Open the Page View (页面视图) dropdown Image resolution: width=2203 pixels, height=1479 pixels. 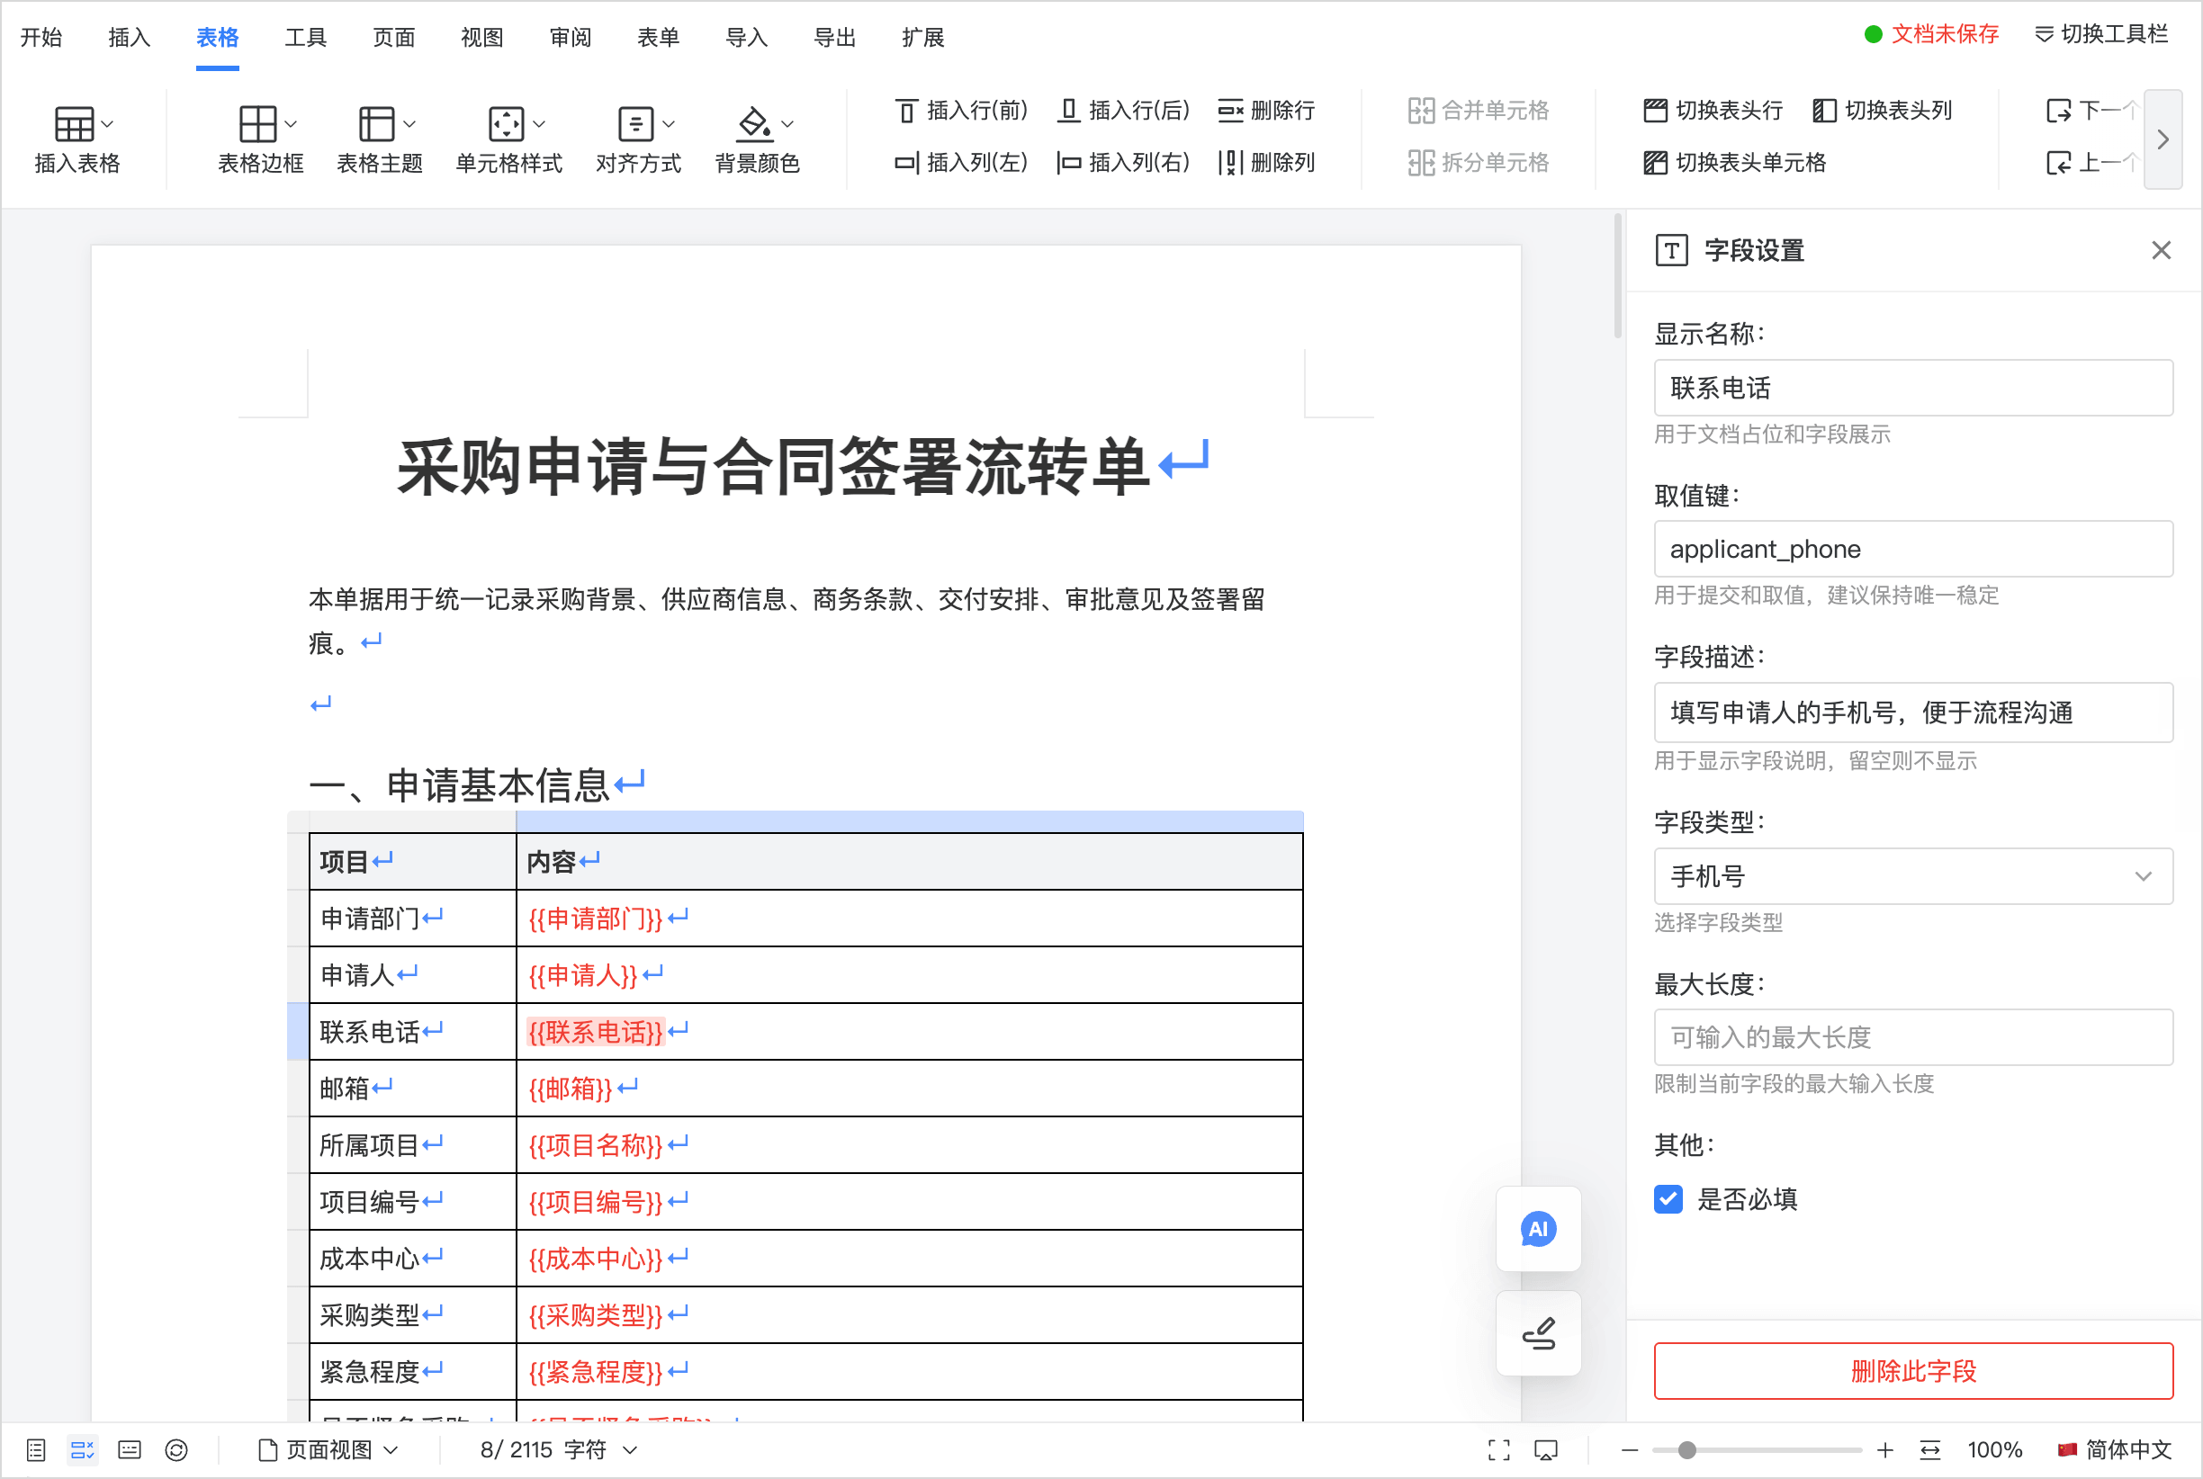(x=328, y=1449)
